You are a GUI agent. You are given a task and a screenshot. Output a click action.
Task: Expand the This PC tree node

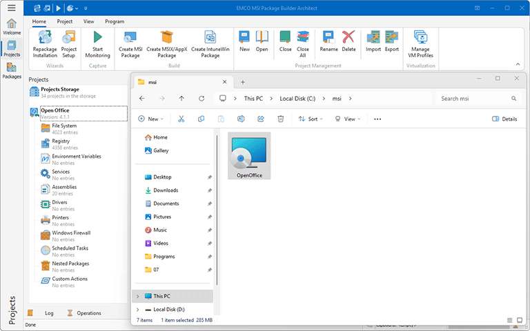[x=137, y=296]
